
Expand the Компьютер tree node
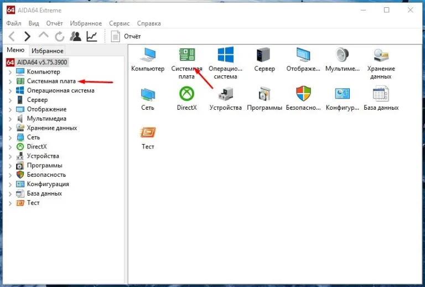[x=10, y=72]
